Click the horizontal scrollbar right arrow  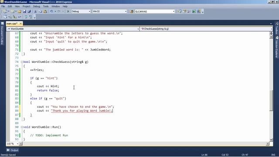pos(268,143)
